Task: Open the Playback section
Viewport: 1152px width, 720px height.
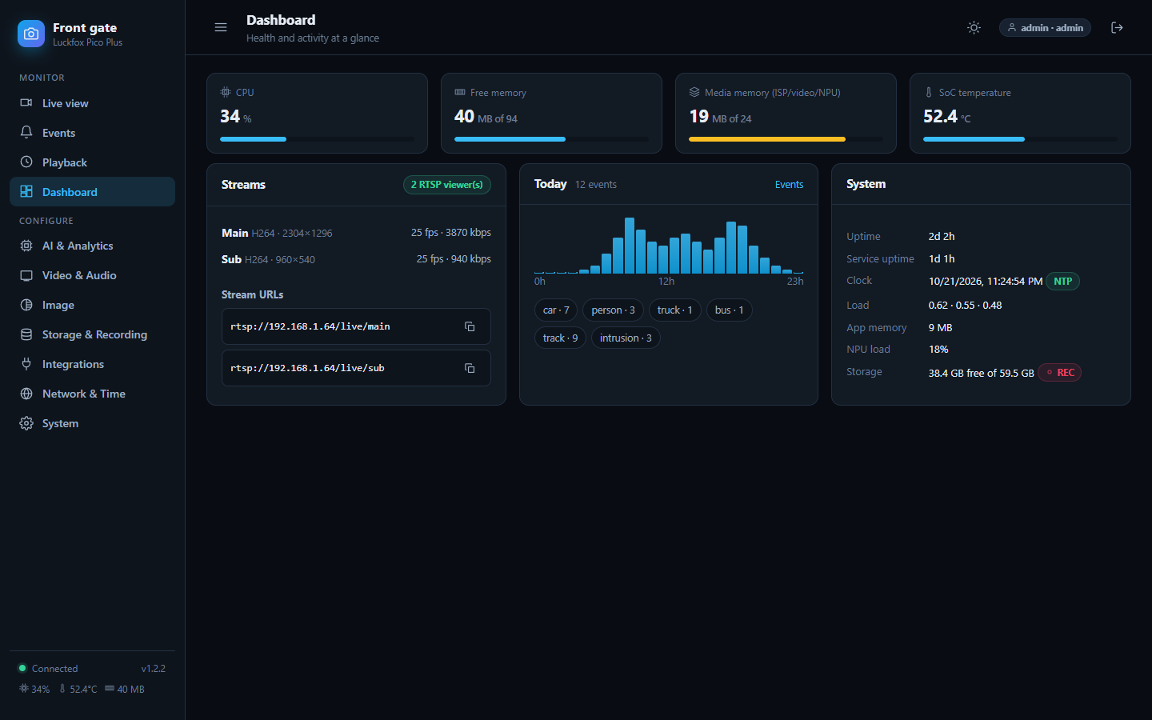Action: 92,162
